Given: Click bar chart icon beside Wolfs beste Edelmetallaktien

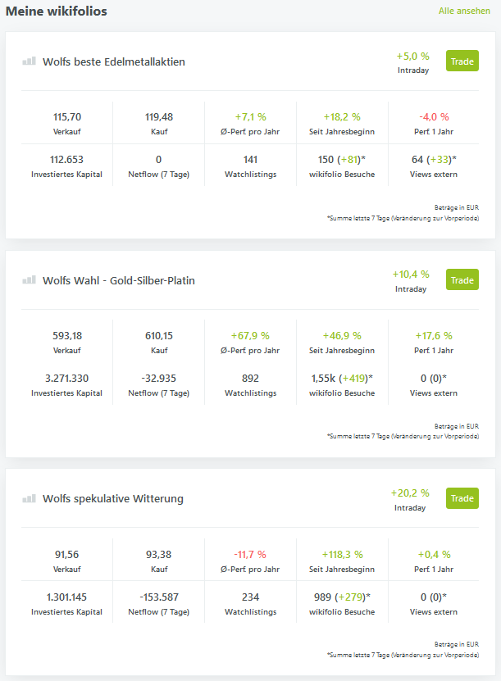Looking at the screenshot, I should coord(29,61).
